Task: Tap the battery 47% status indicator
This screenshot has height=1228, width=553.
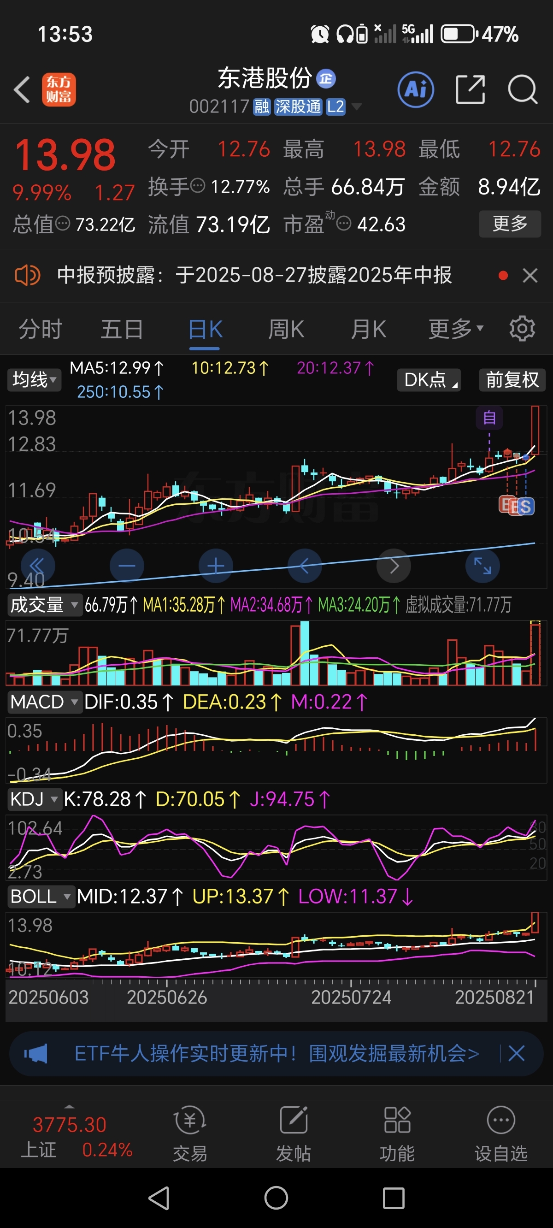Action: [479, 34]
